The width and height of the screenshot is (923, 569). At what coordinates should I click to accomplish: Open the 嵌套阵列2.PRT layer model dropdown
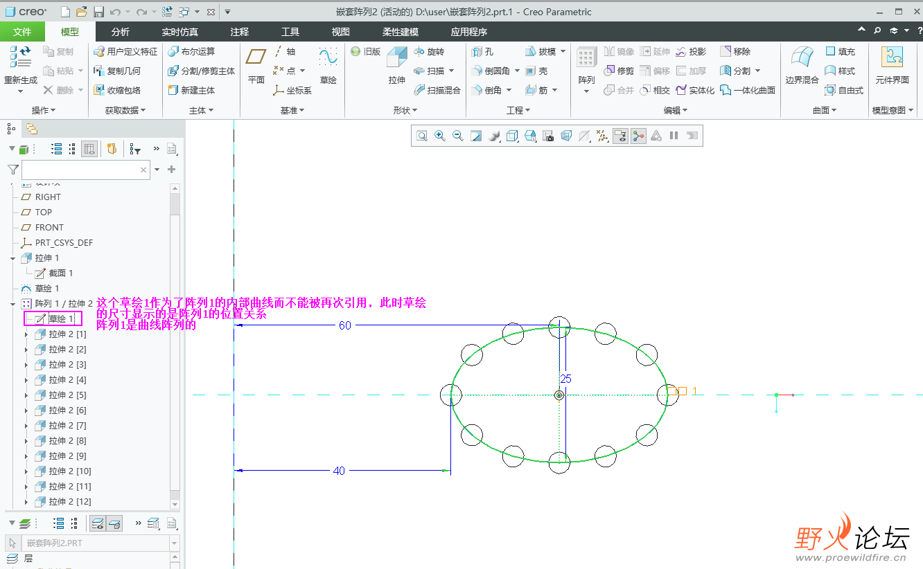pyautogui.click(x=174, y=543)
